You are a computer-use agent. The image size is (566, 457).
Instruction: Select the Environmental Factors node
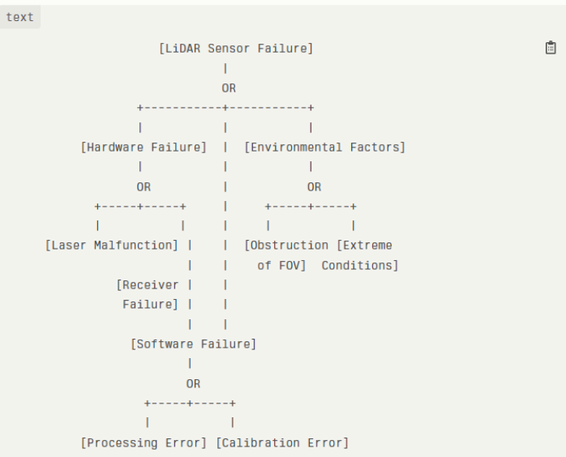[x=324, y=147]
